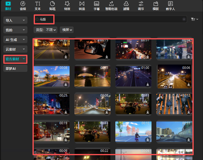The image size is (203, 160).
Task: Select the fourth-row 00:13 motorcyclists thumbnail
Action: point(92,131)
